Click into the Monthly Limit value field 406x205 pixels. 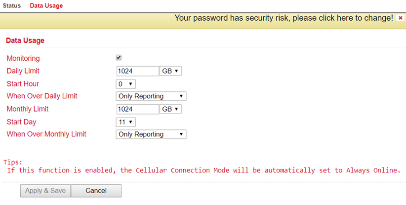click(137, 109)
